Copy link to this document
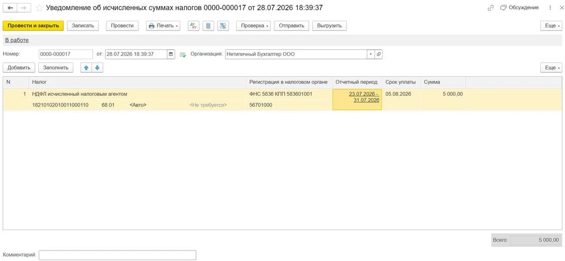The height and width of the screenshot is (261, 565). [490, 8]
